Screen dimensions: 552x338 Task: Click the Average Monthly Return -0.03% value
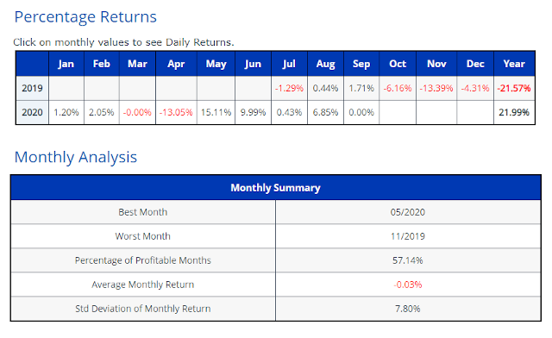click(x=408, y=285)
